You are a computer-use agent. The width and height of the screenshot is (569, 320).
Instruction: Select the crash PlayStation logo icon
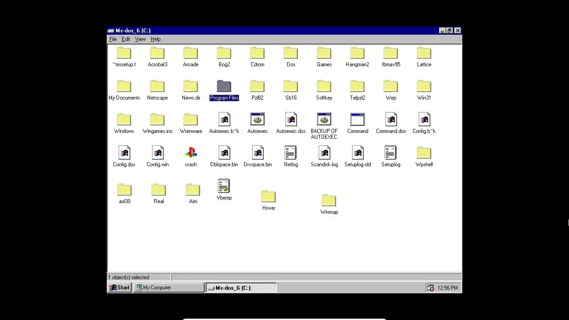tap(191, 153)
